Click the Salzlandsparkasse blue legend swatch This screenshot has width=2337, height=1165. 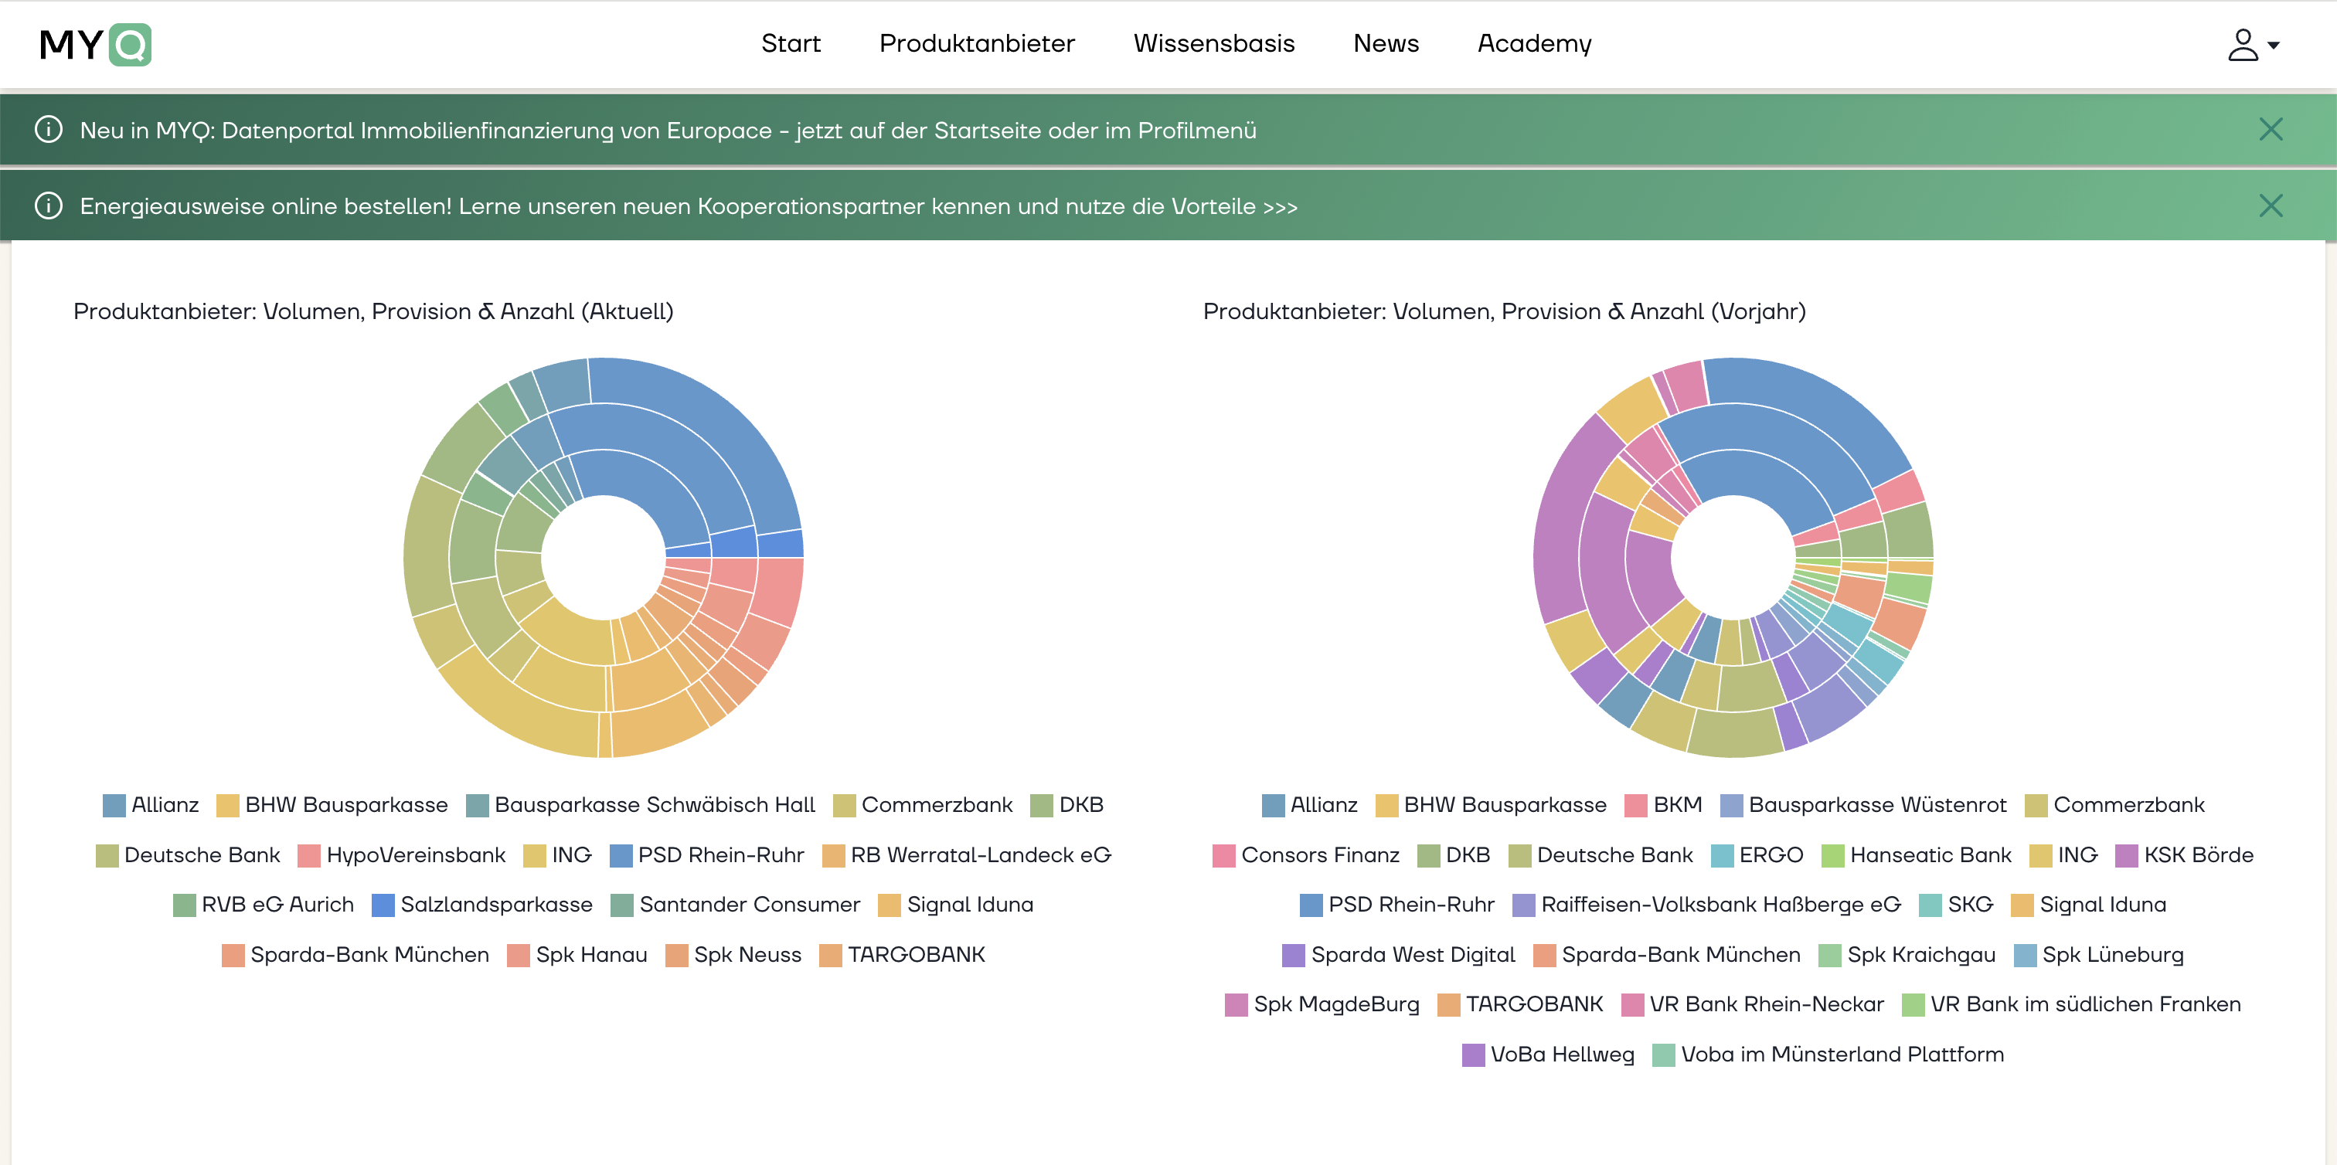point(383,905)
